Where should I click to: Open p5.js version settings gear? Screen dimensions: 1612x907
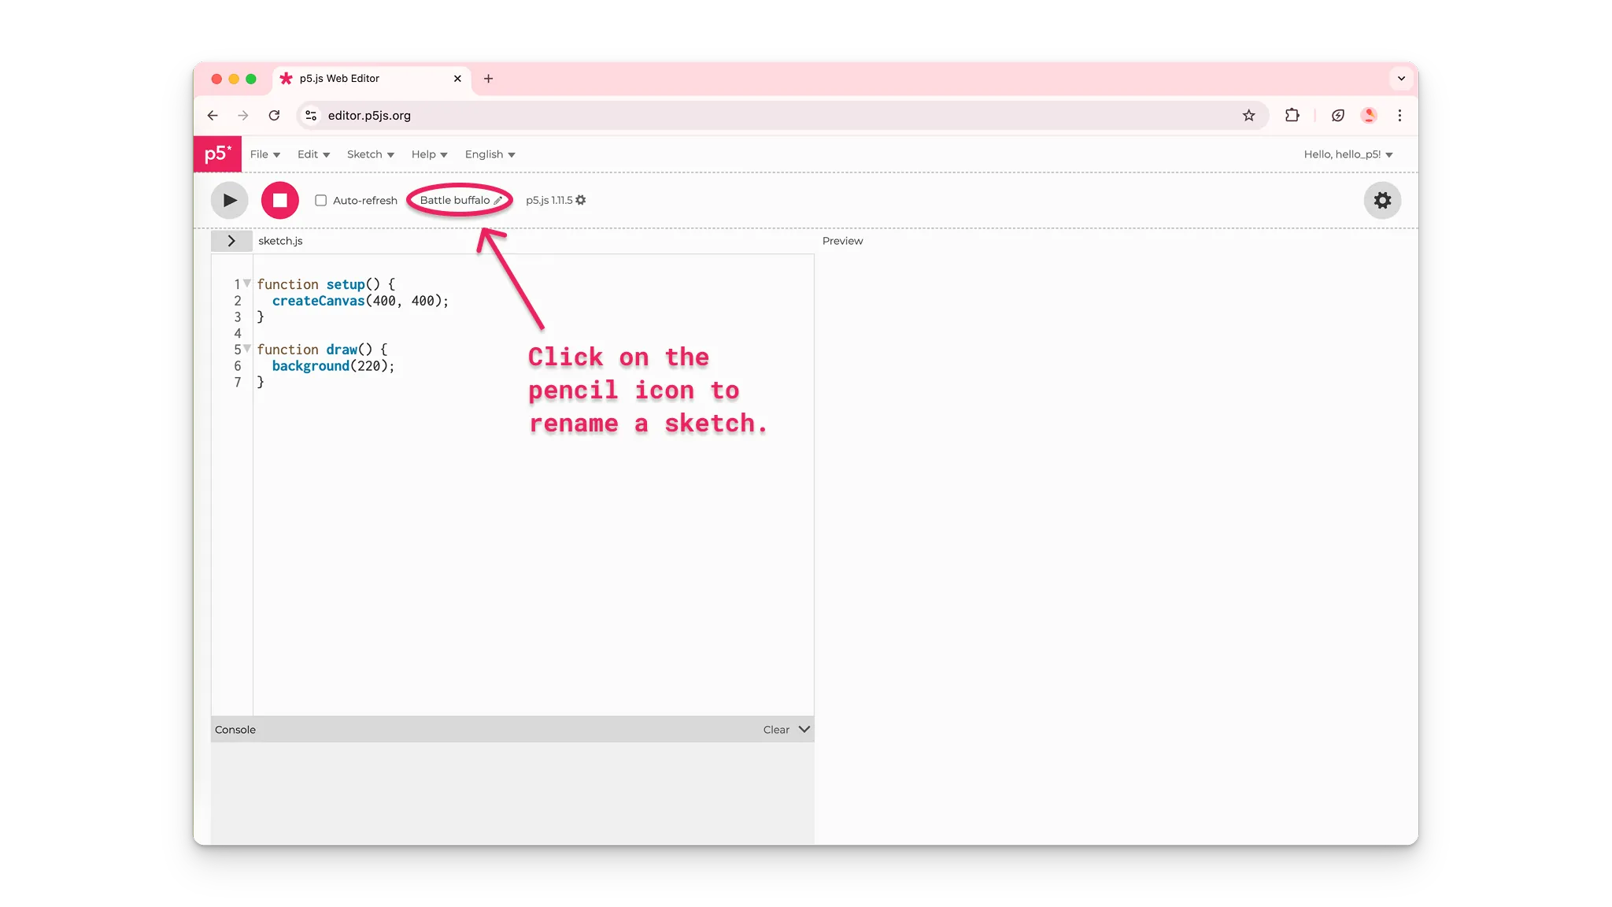tap(581, 200)
